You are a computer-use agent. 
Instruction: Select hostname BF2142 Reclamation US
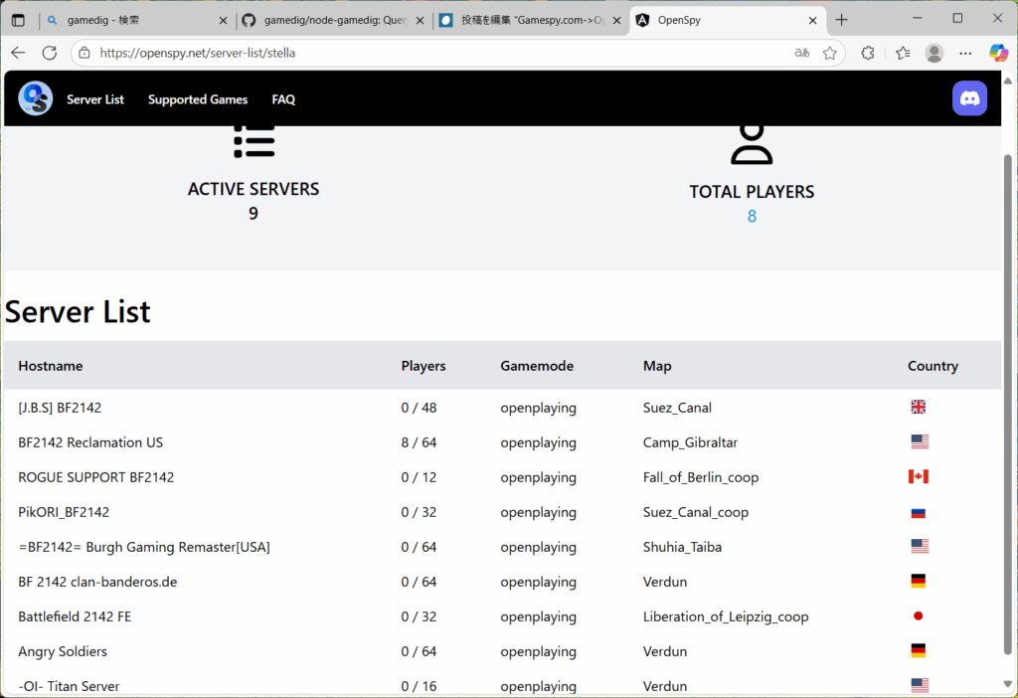pos(90,442)
